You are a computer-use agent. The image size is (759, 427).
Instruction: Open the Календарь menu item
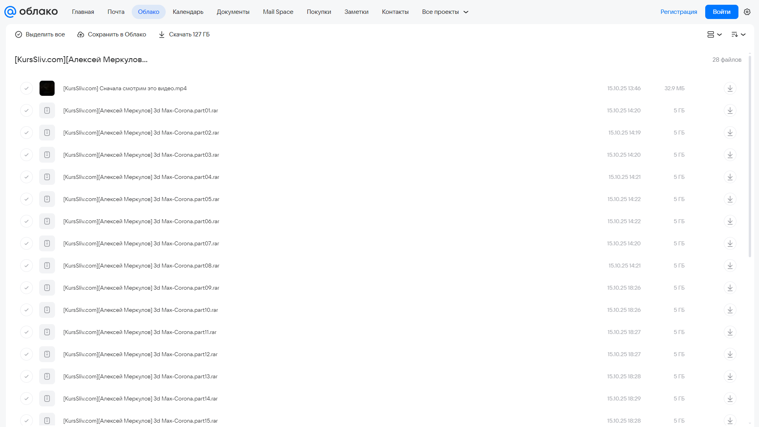tap(188, 12)
